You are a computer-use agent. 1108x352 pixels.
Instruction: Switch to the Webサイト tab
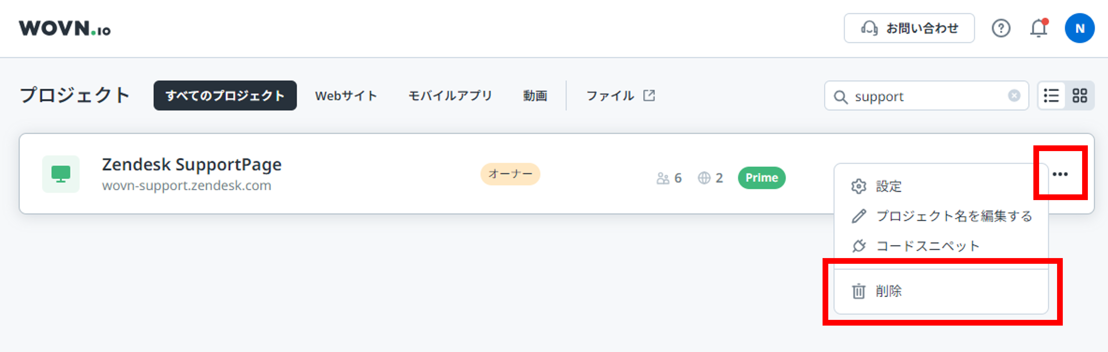pos(345,95)
